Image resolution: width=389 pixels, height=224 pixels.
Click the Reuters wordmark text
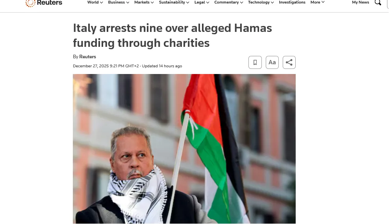(49, 2)
